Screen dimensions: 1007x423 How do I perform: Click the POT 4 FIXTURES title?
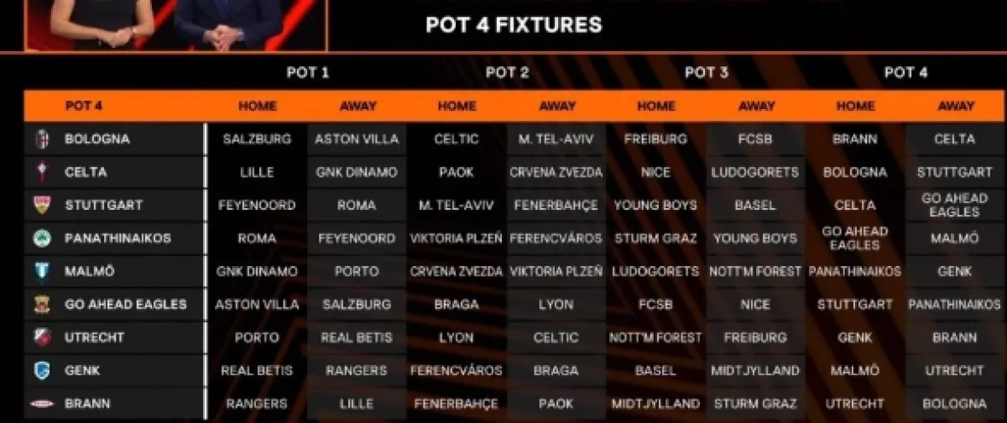(x=514, y=25)
